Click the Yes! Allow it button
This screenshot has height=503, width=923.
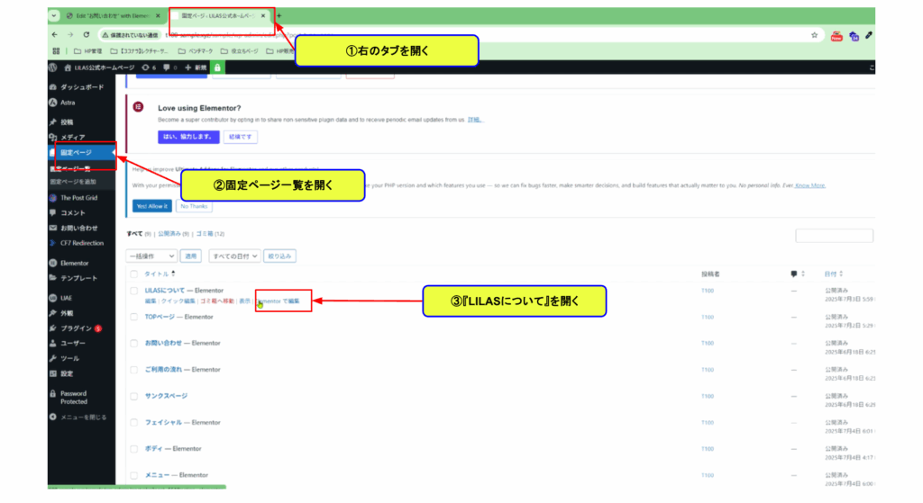(x=152, y=206)
